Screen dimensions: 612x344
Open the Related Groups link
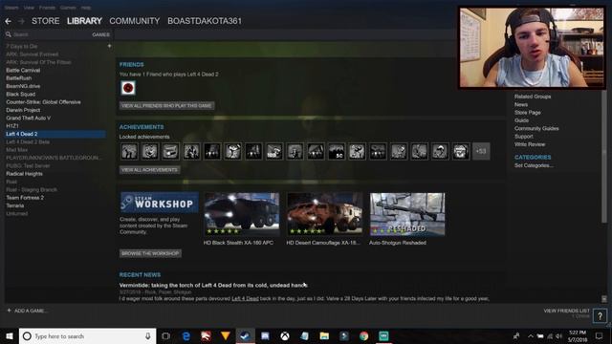533,97
